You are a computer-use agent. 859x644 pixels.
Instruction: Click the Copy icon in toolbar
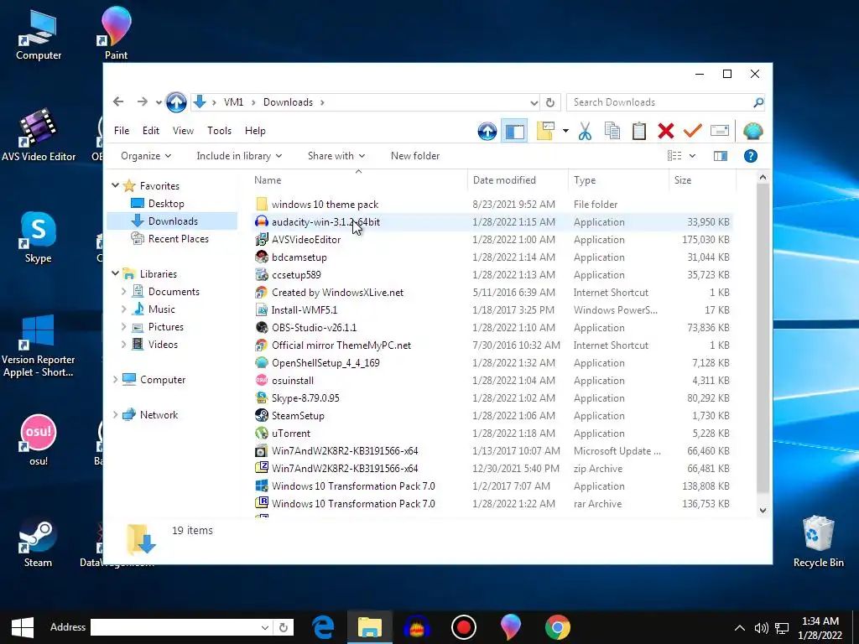pos(612,132)
